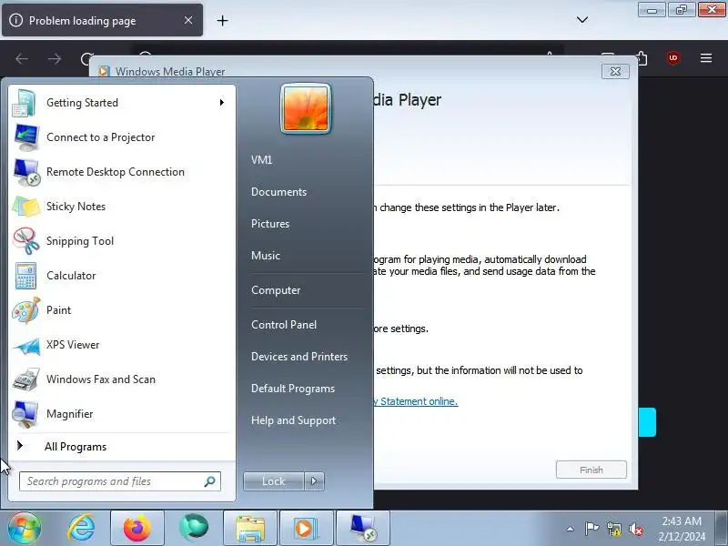Click the search magnifier icon in Start menu
The image size is (728, 546).
pos(210,481)
